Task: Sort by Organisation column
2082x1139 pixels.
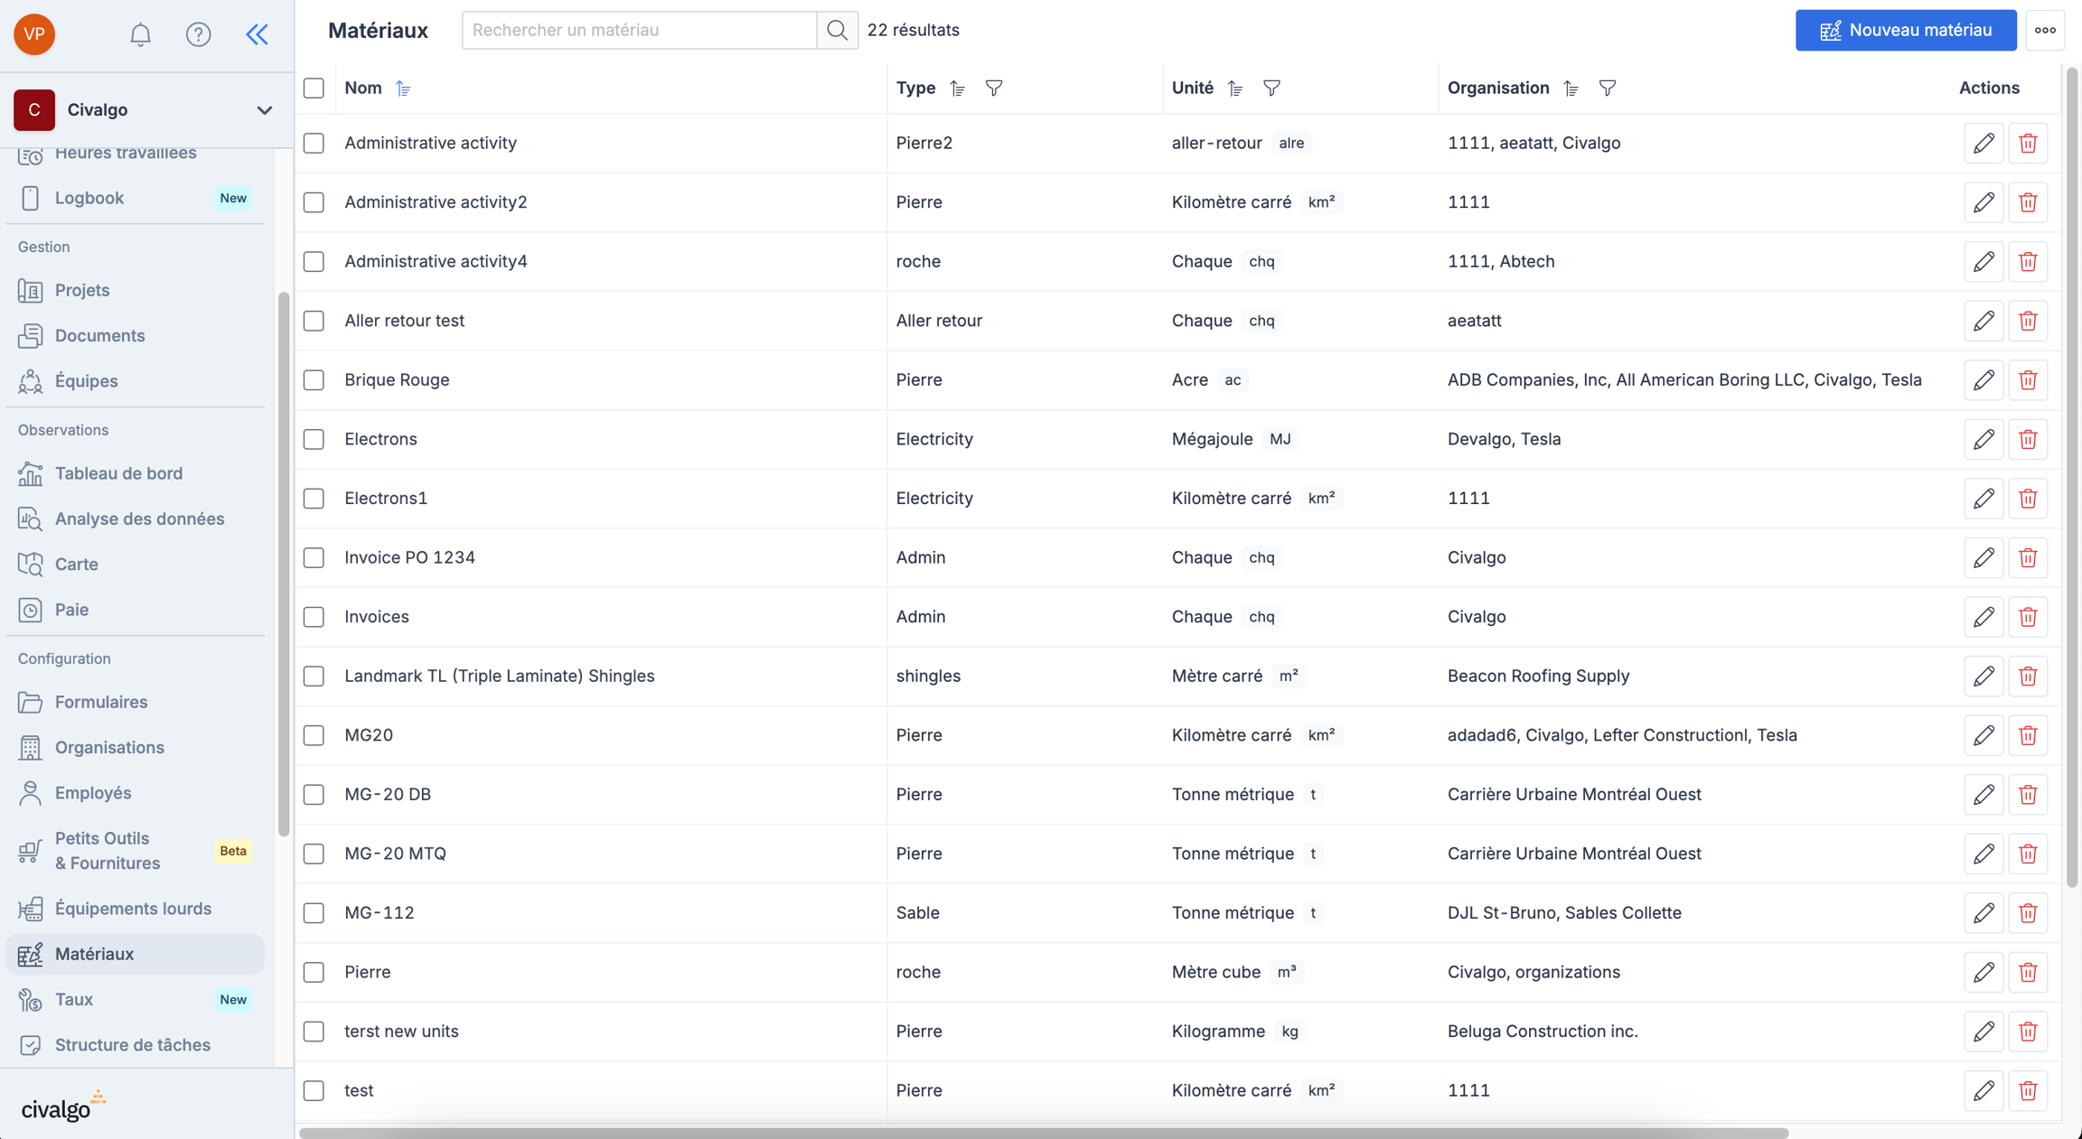Action: [1571, 89]
